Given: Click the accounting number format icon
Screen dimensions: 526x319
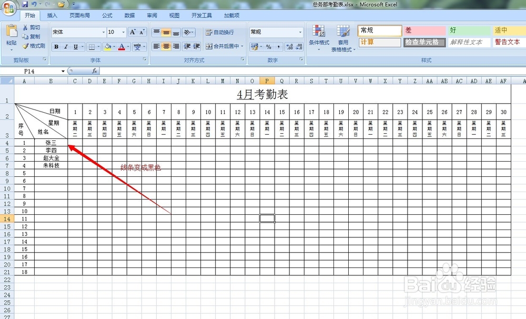Looking at the screenshot, I should click(255, 46).
